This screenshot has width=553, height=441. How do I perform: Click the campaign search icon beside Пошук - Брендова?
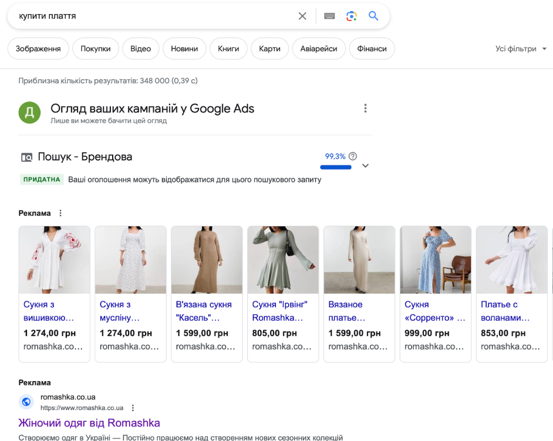27,157
